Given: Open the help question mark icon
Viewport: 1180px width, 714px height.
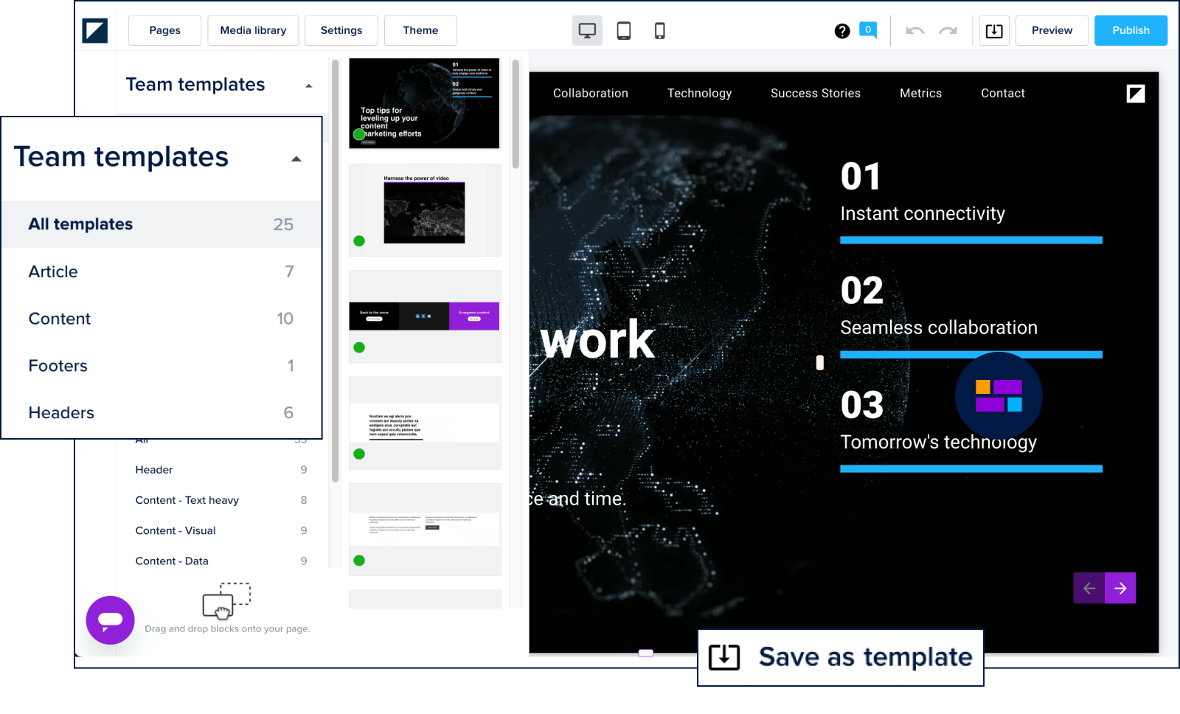Looking at the screenshot, I should pyautogui.click(x=842, y=31).
